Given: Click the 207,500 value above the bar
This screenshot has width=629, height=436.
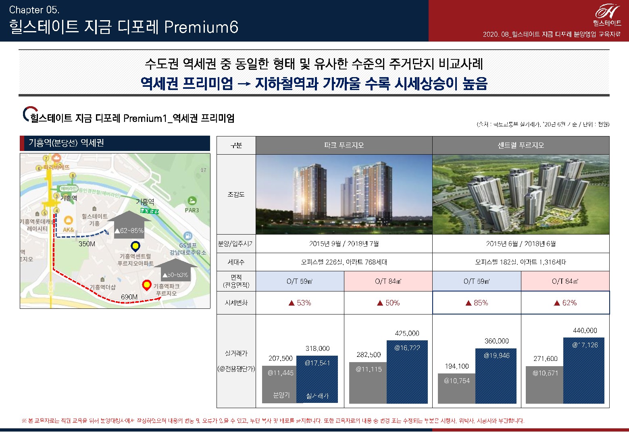Looking at the screenshot, I should click(281, 358).
